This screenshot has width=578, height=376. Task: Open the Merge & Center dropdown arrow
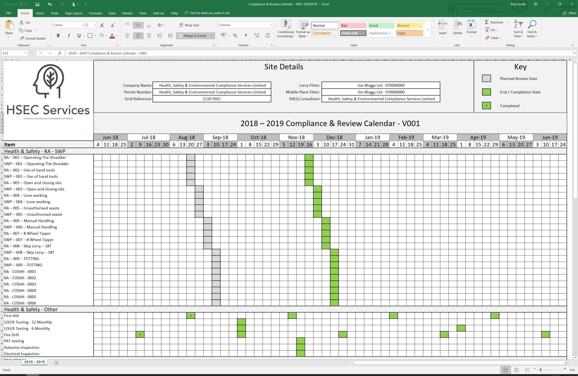point(212,35)
